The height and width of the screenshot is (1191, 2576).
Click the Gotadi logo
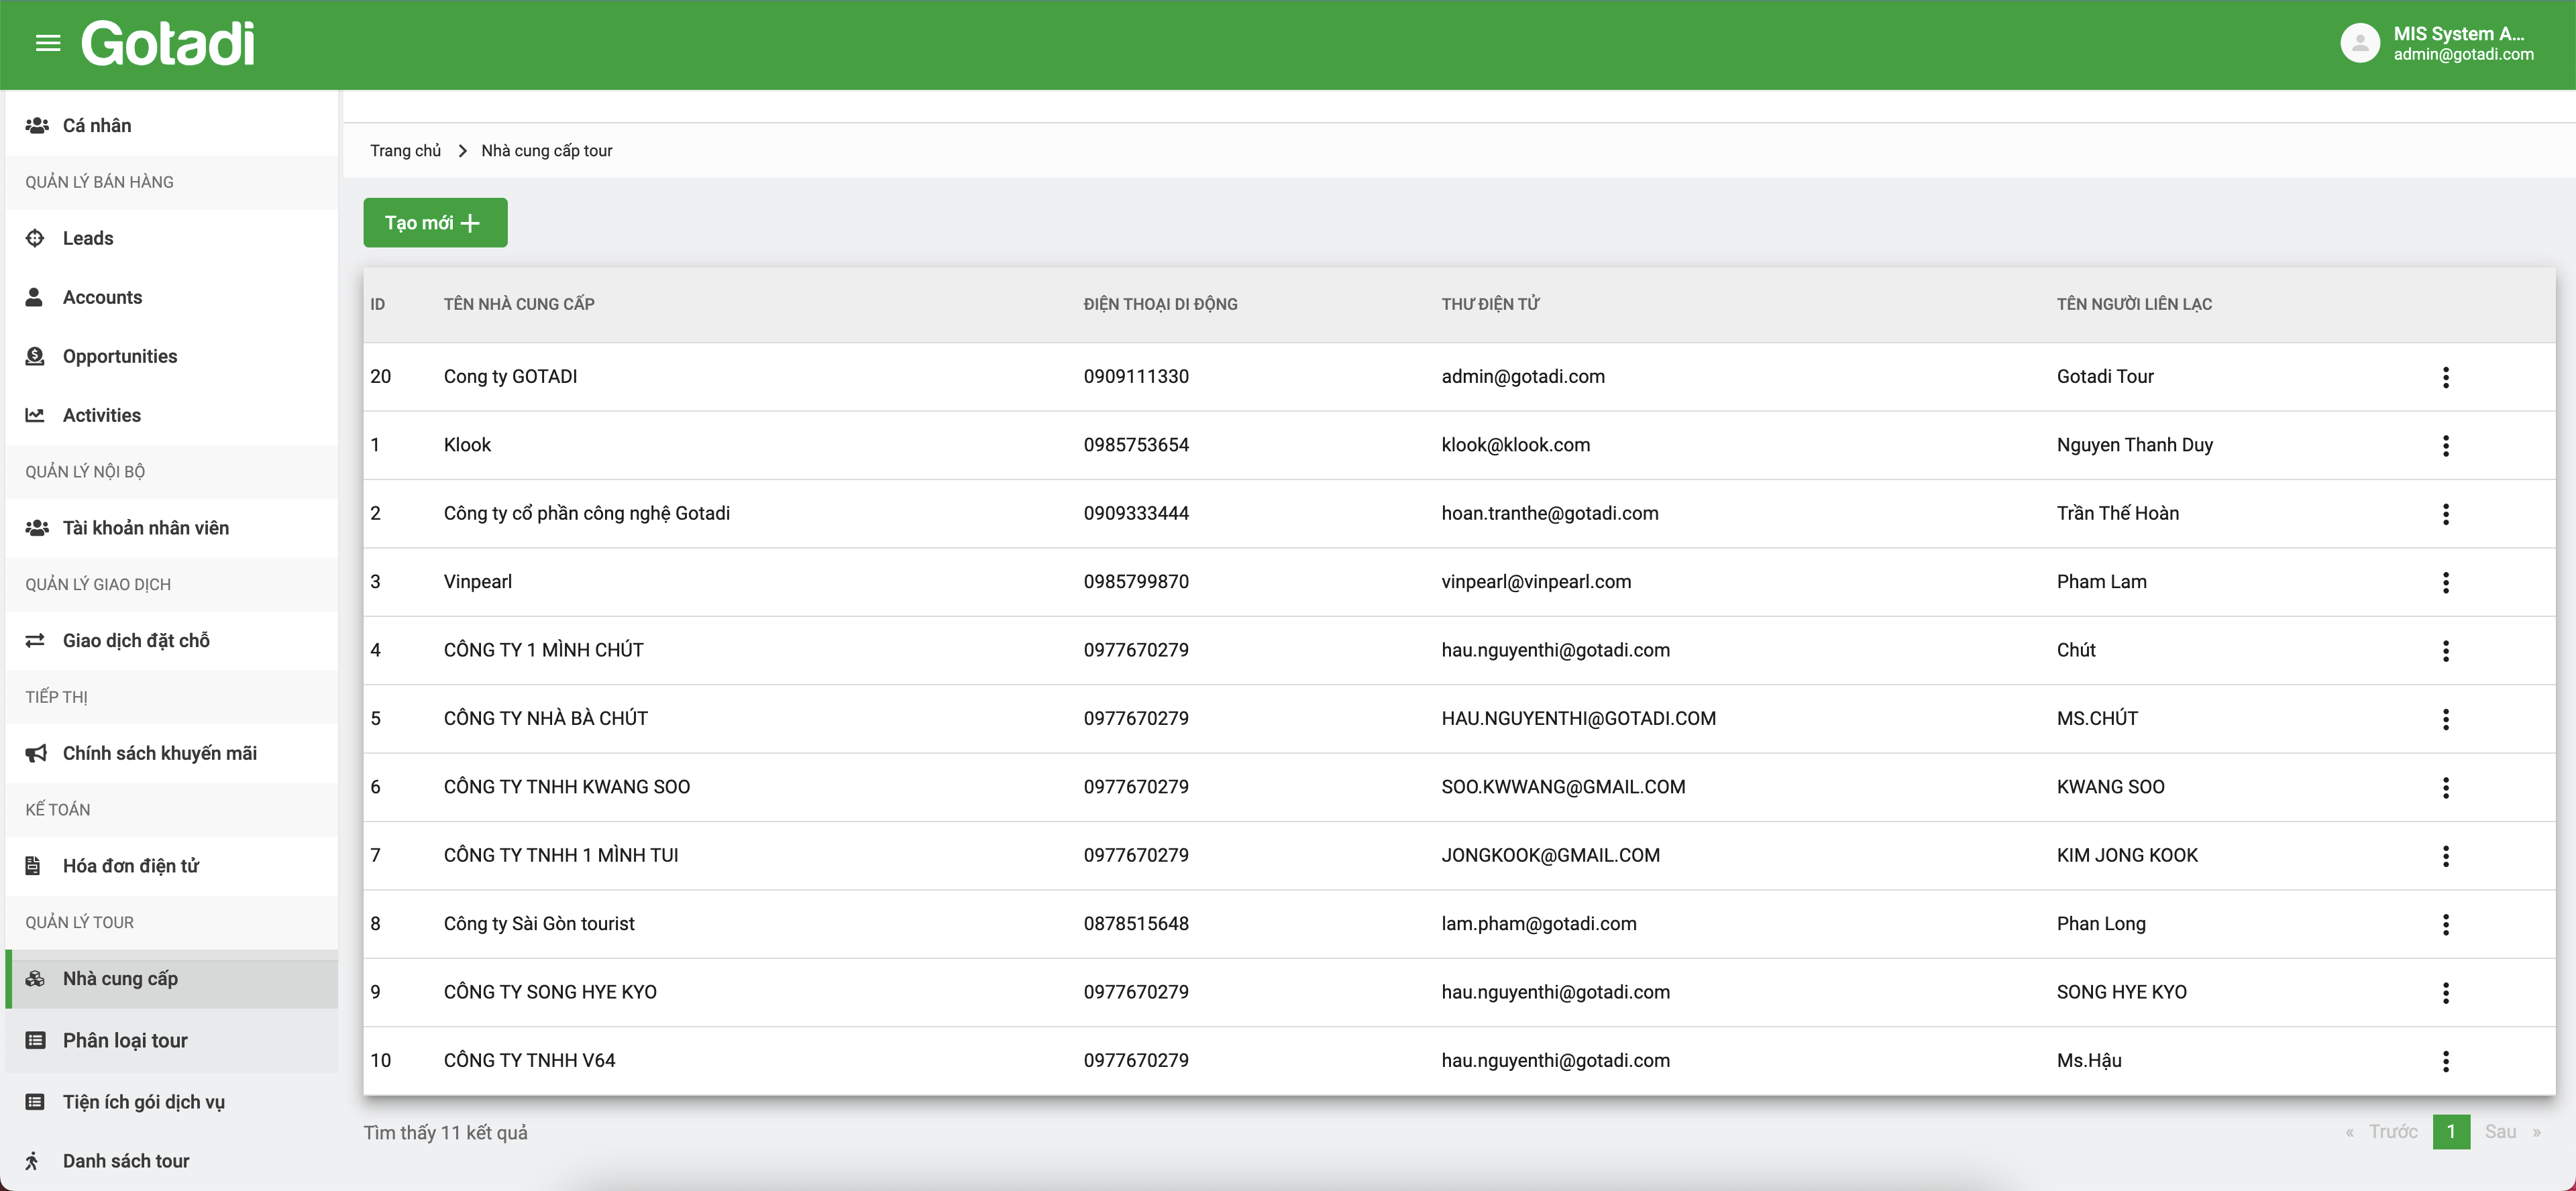168,43
